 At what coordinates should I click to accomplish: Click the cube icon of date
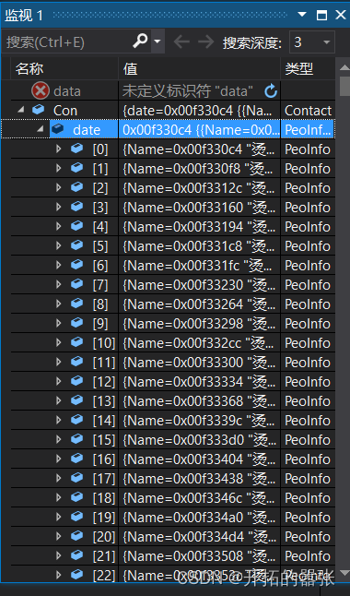pos(58,129)
